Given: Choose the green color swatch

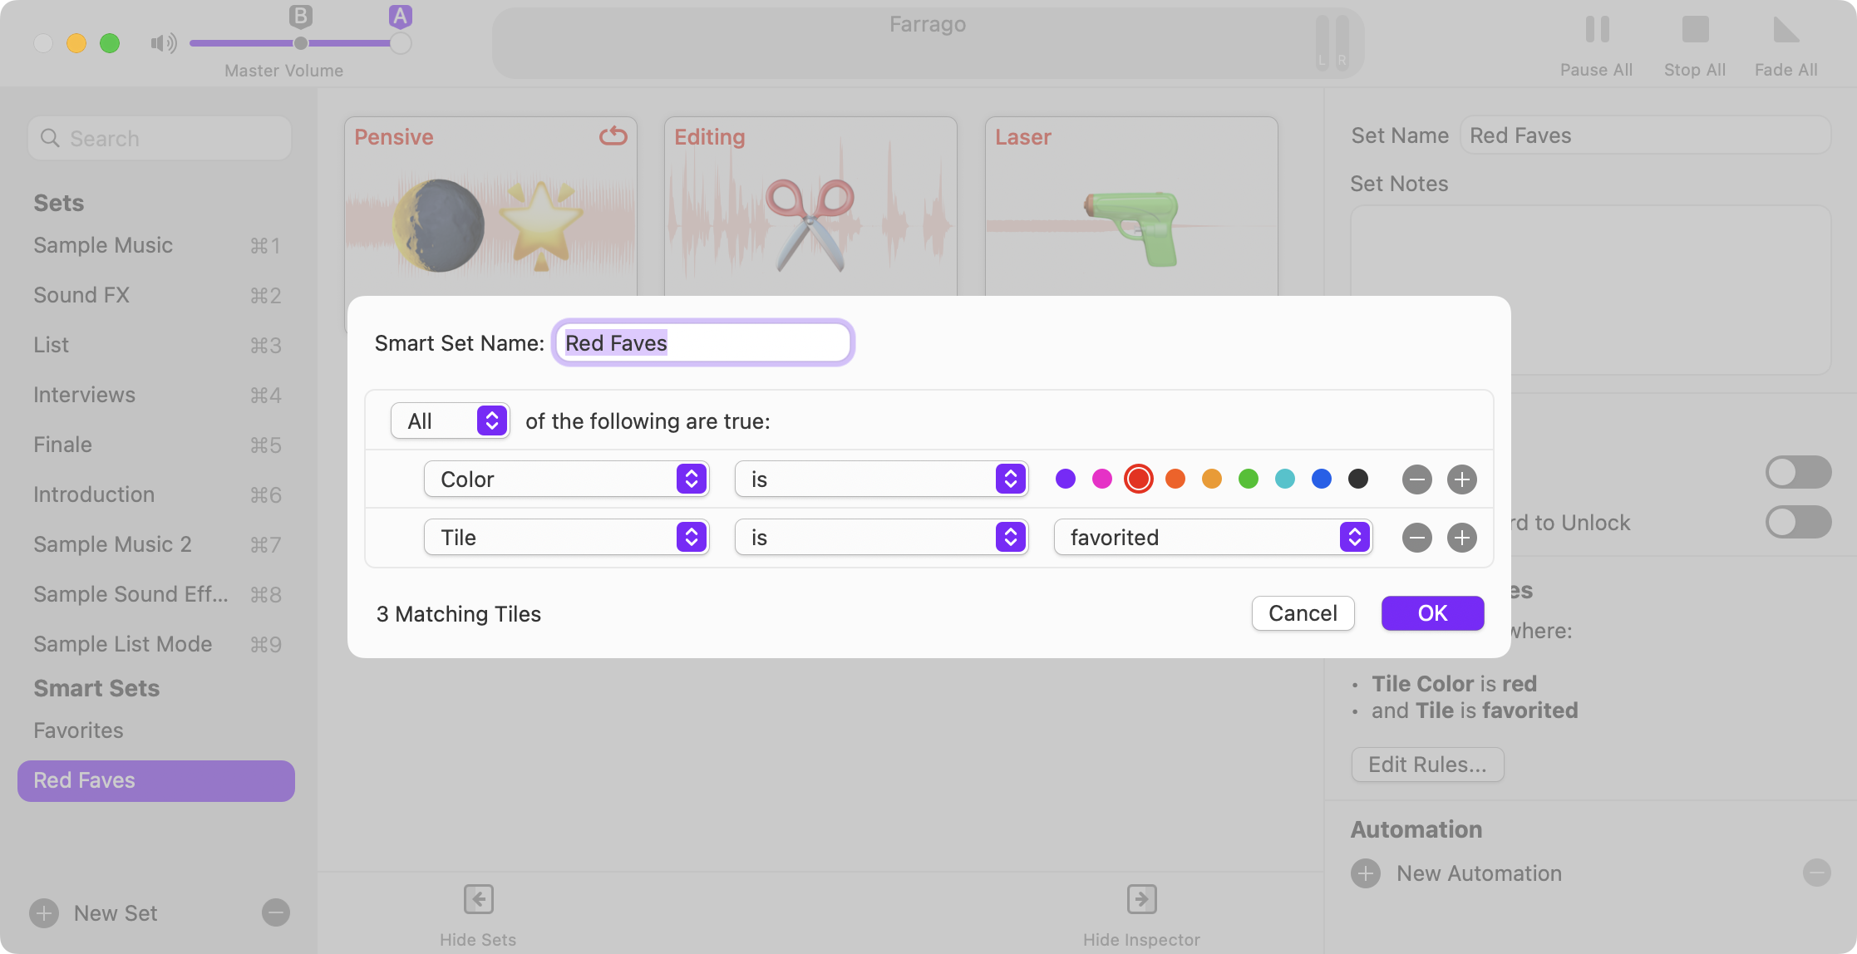Looking at the screenshot, I should click(x=1249, y=479).
